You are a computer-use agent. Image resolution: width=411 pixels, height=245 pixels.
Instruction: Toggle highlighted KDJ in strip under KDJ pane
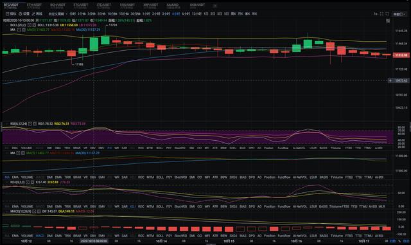coord(133,206)
